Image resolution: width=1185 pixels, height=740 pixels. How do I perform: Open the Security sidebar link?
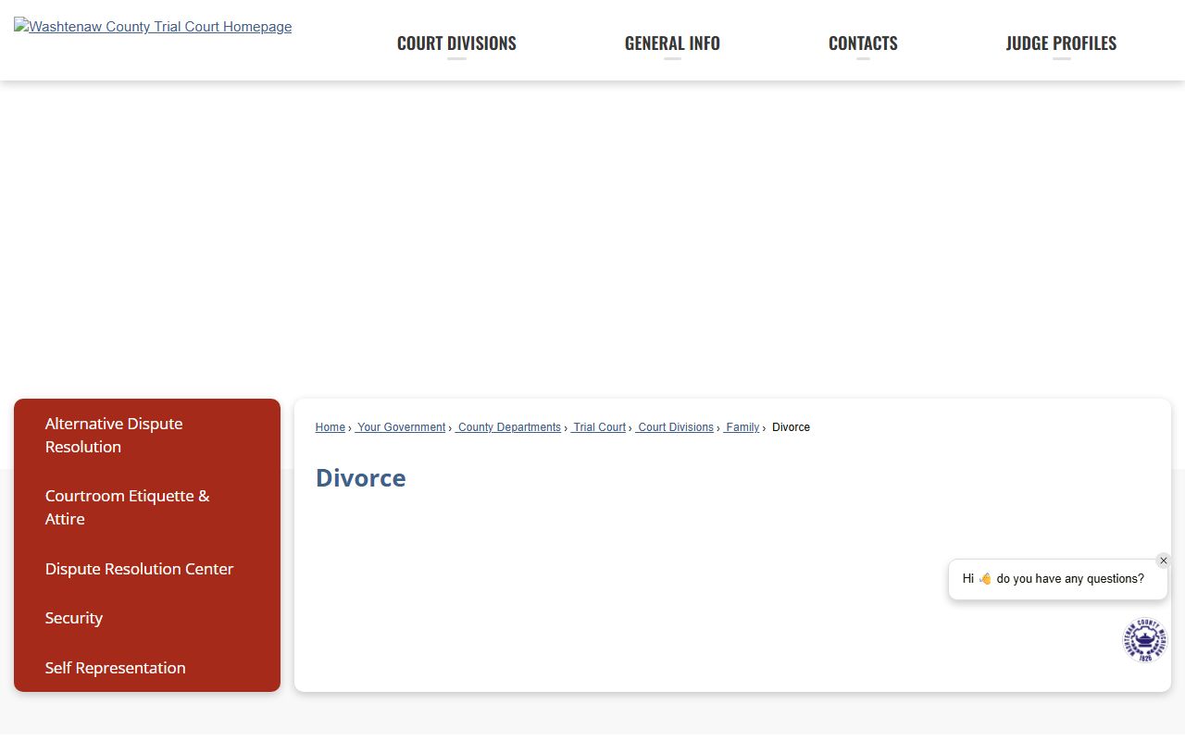click(x=147, y=618)
